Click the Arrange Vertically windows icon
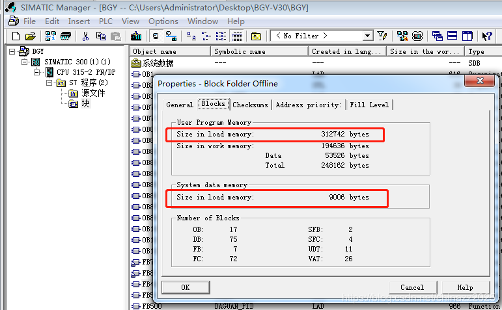Viewport: 502px width, 310px height. [467, 36]
